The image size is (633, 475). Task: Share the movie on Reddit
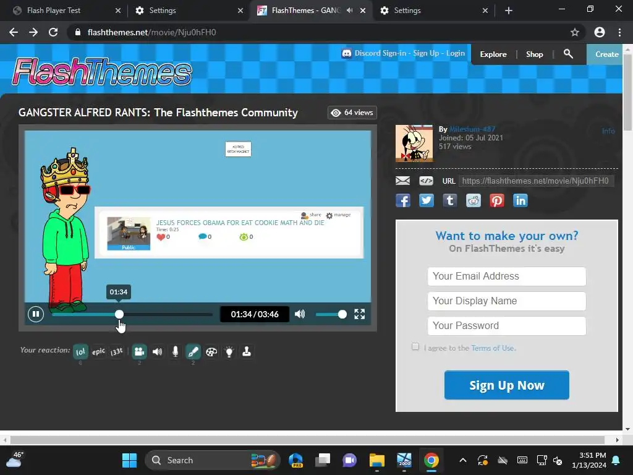pyautogui.click(x=473, y=200)
